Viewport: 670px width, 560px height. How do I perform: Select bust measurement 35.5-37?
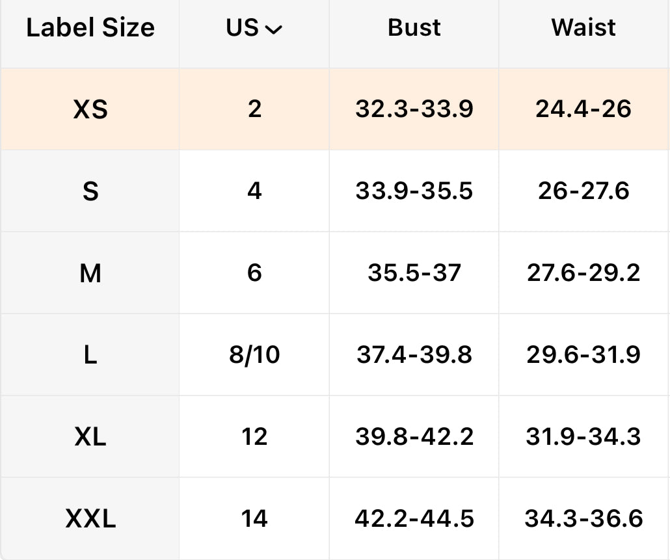tap(414, 273)
